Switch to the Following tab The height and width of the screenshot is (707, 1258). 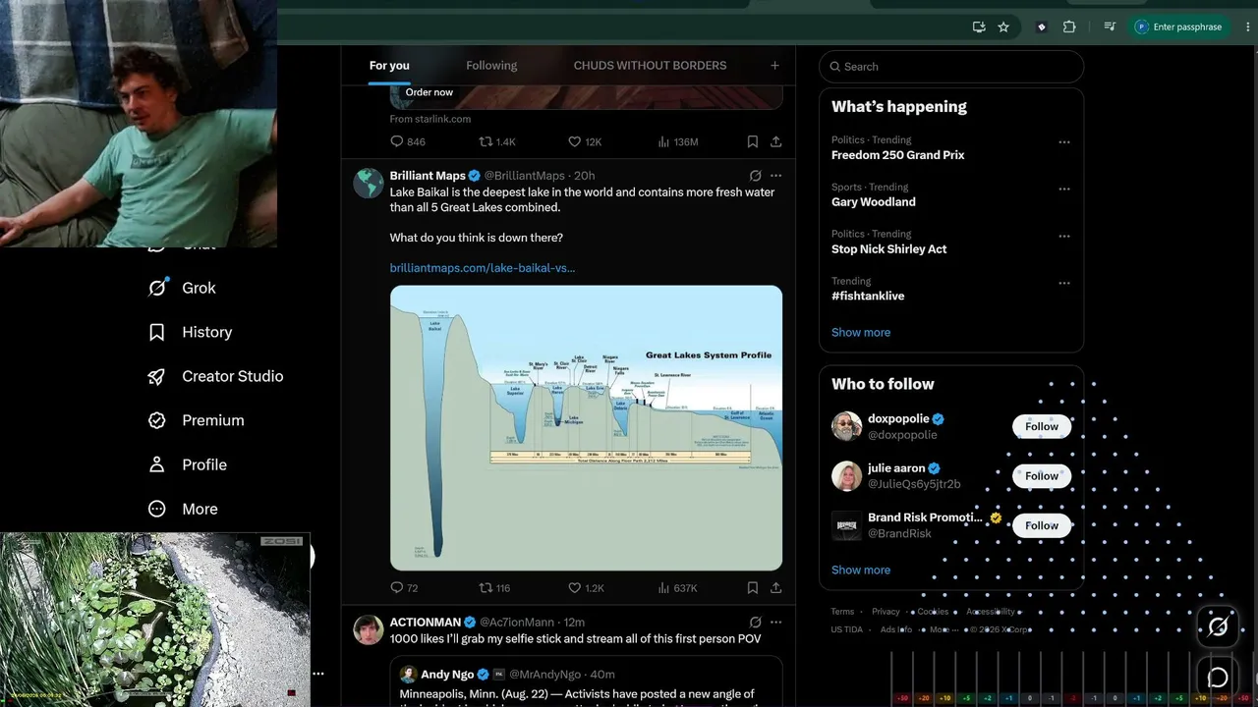(491, 66)
